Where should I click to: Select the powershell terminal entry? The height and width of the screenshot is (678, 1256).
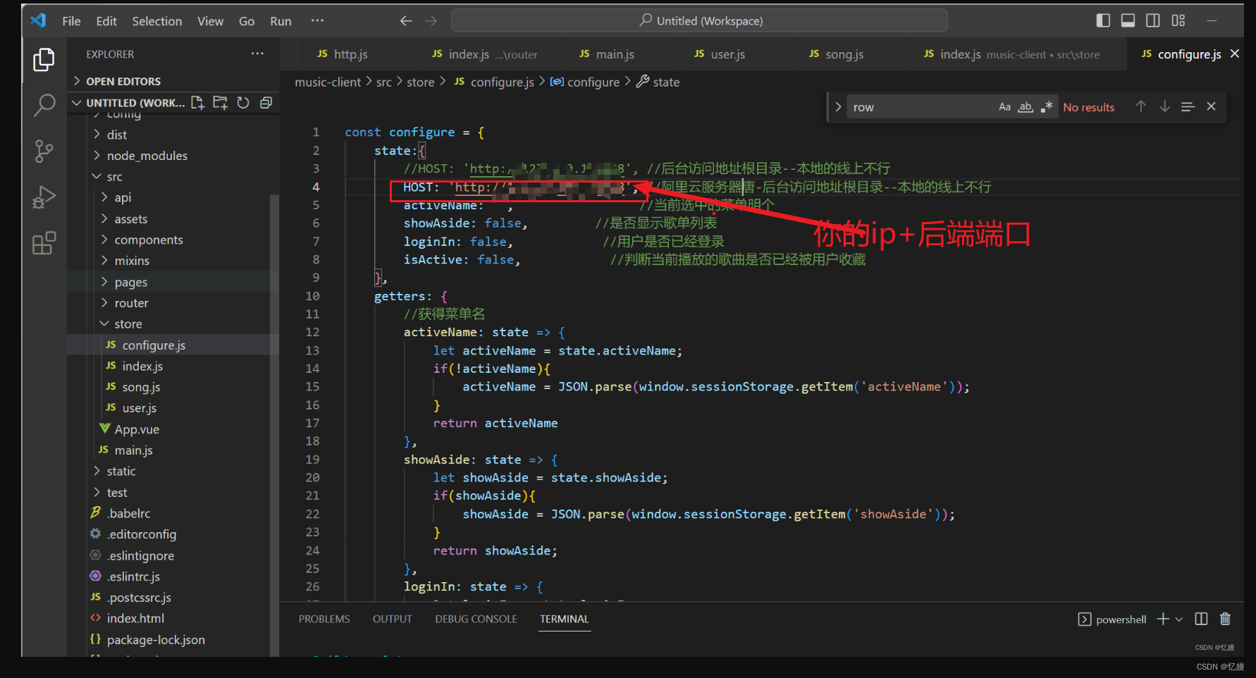(1112, 620)
